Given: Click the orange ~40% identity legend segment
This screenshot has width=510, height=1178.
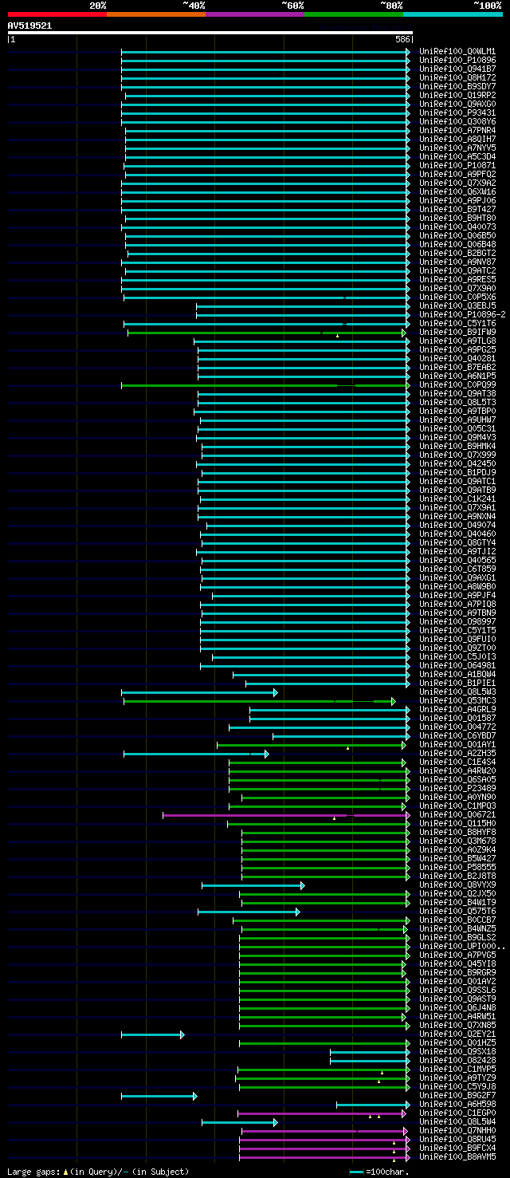Looking at the screenshot, I should (156, 14).
